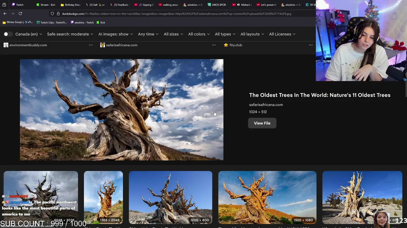Click the browser back arrow
407x228 pixels.
tap(5, 14)
